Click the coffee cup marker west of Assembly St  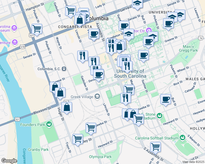94,34
